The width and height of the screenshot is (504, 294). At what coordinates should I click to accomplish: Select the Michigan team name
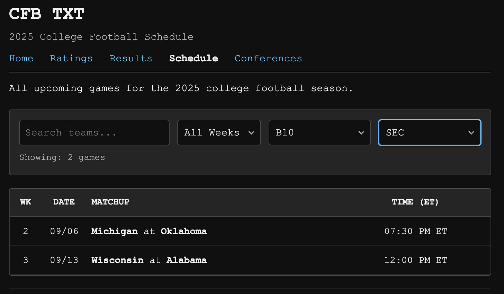[x=115, y=231]
